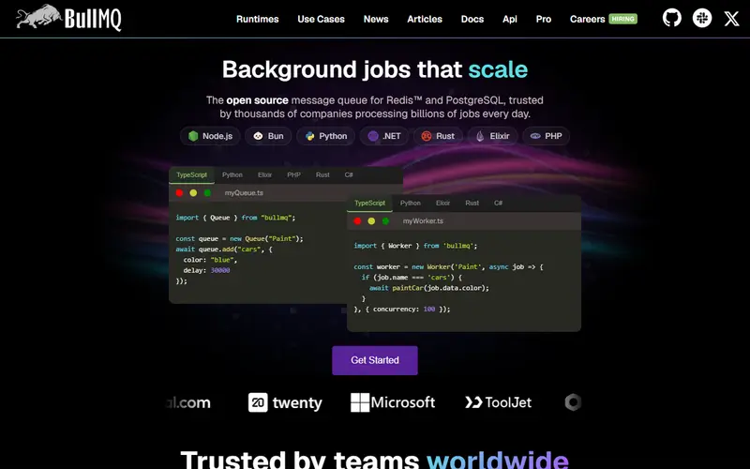Viewport: 750px width, 469px height.
Task: Click the red dot in myWorker.ts window
Action: [x=357, y=221]
